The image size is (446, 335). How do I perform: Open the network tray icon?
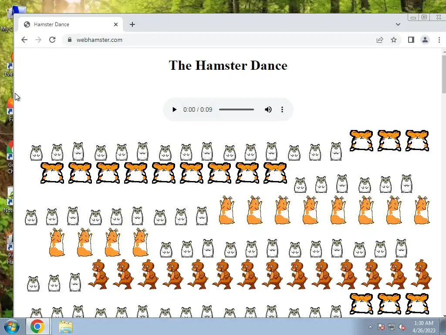[392, 327]
